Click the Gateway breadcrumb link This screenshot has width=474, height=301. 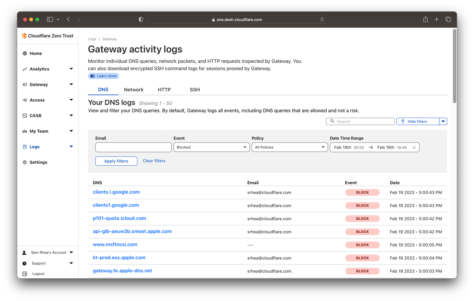coord(110,39)
